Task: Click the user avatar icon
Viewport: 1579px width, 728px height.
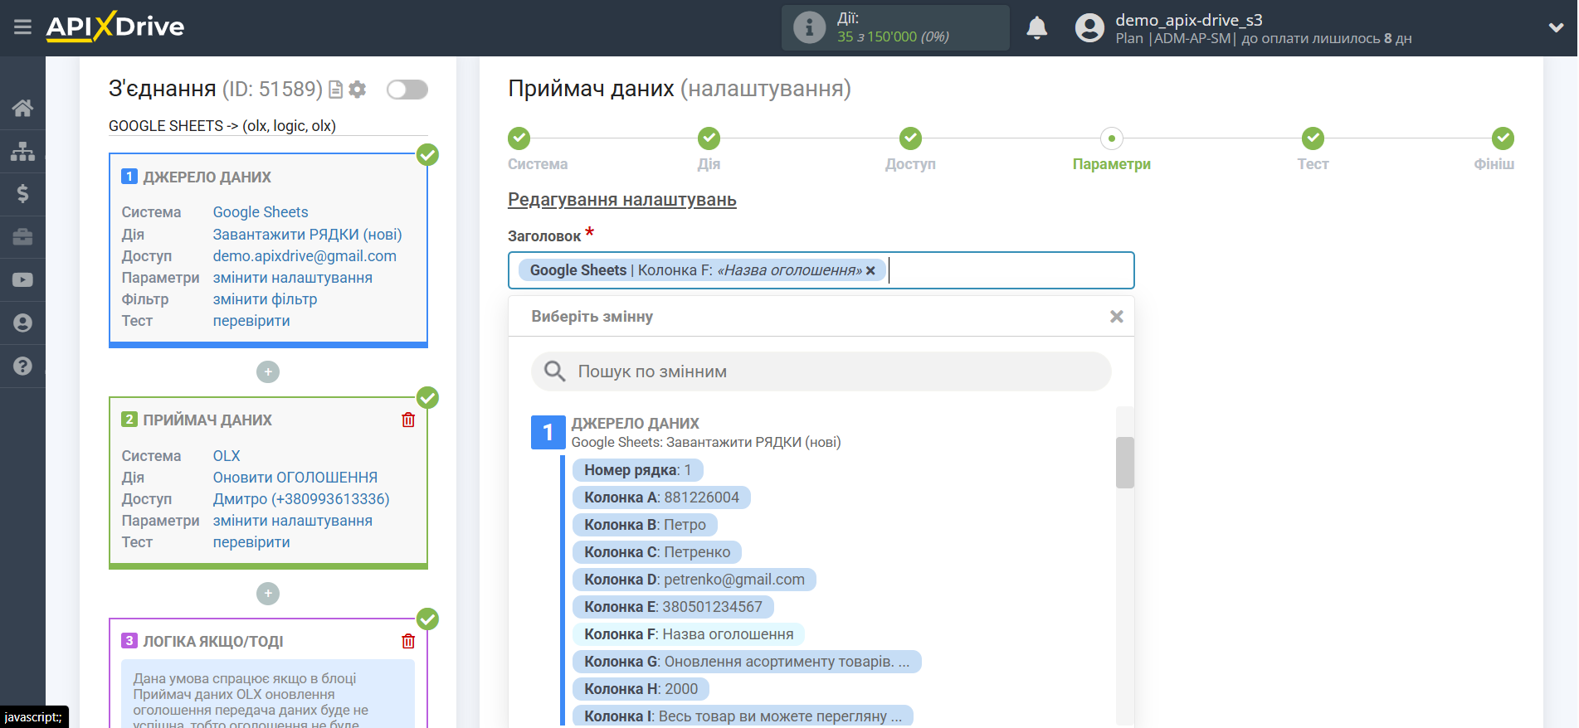Action: (x=1089, y=28)
